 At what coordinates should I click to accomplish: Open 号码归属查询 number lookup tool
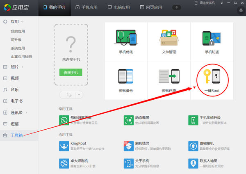(x=78, y=120)
